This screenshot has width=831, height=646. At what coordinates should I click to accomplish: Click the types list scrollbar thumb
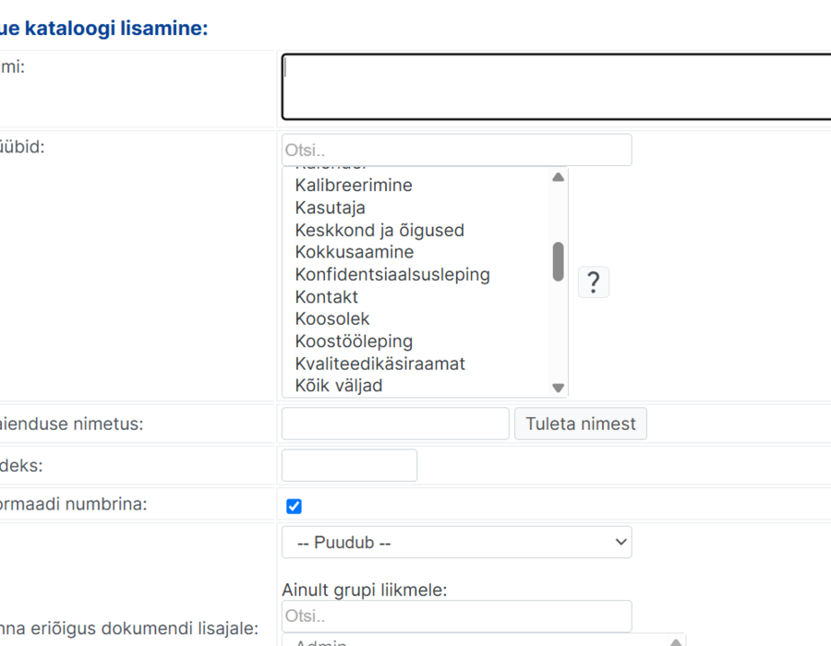[x=558, y=261]
